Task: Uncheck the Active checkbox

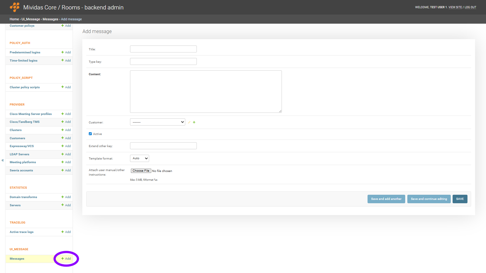Action: coord(90,134)
